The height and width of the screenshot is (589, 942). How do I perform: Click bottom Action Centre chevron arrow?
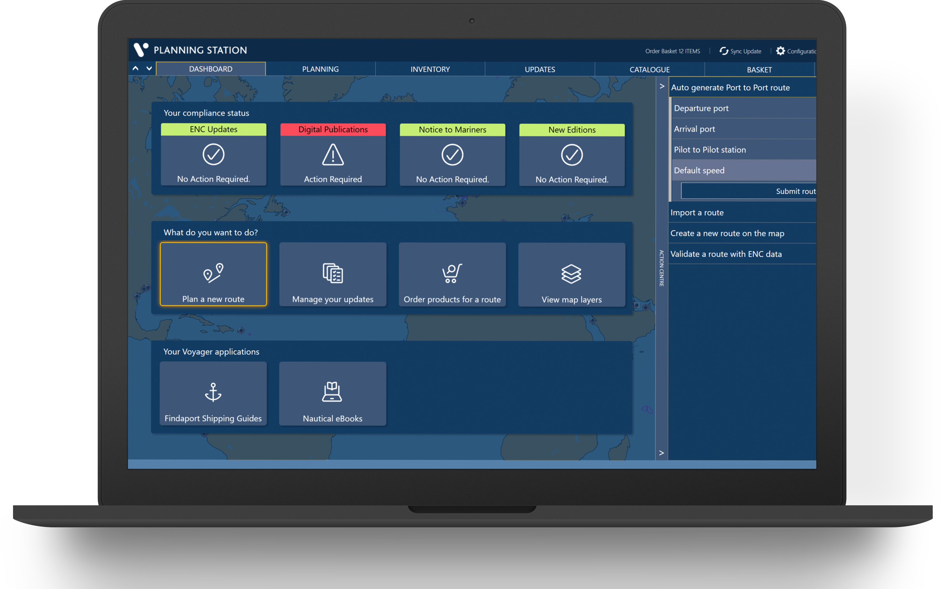tap(661, 453)
